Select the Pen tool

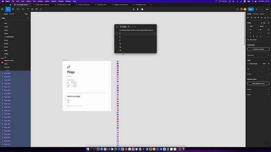pos(23,9)
